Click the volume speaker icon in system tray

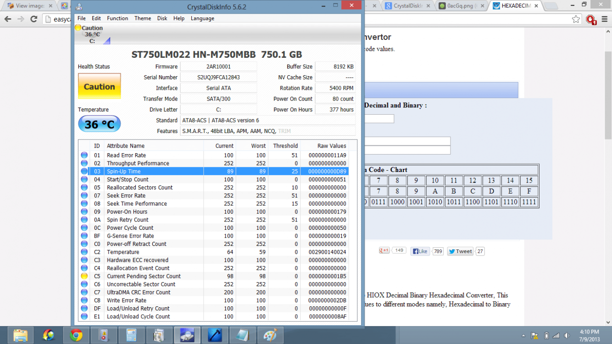pos(567,335)
